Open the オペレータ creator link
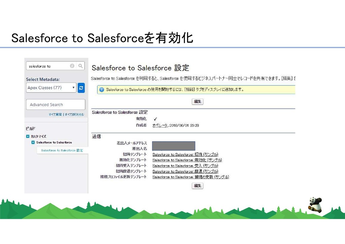The image size is (345, 244). click(160, 125)
